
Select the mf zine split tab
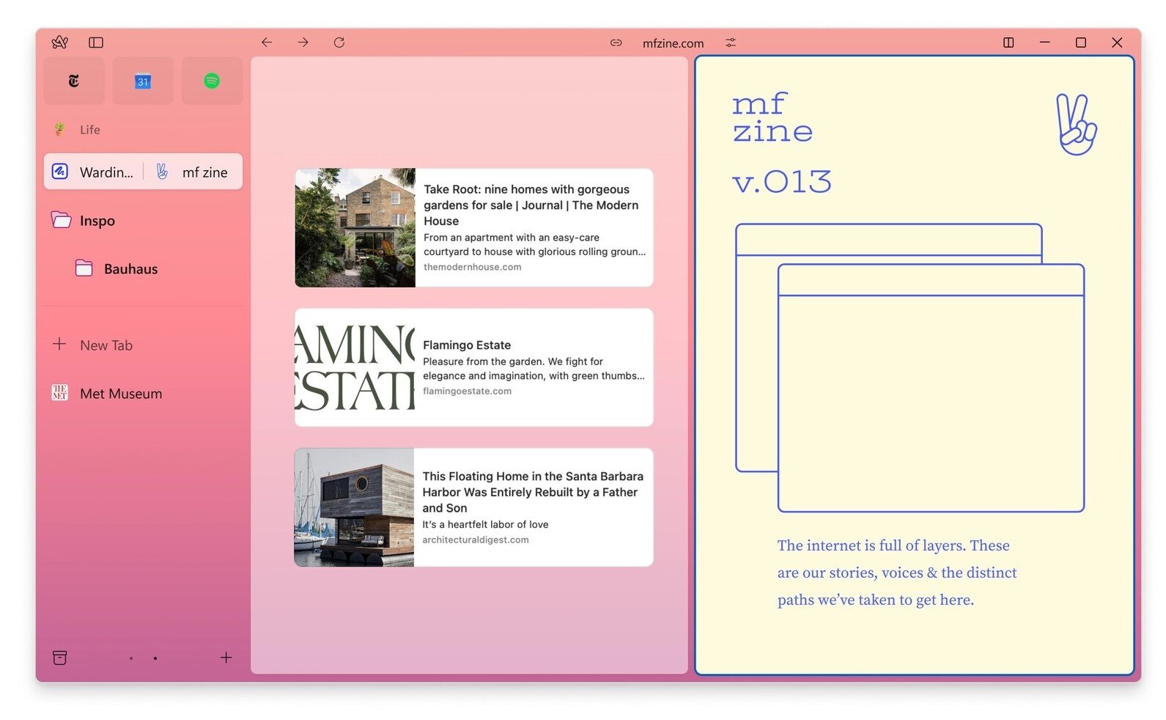[x=194, y=172]
